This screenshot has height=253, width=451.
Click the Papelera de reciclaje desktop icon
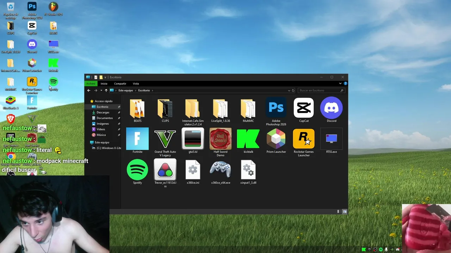click(x=11, y=11)
